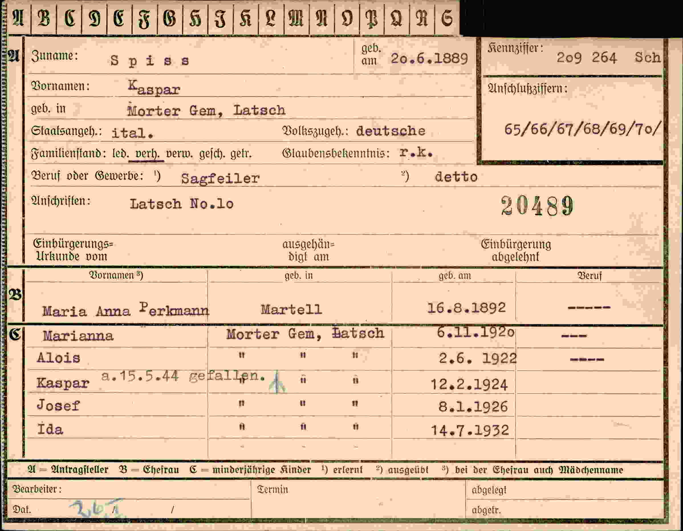Click the address 'Latsch No.10'
683x531 pixels.
point(182,204)
